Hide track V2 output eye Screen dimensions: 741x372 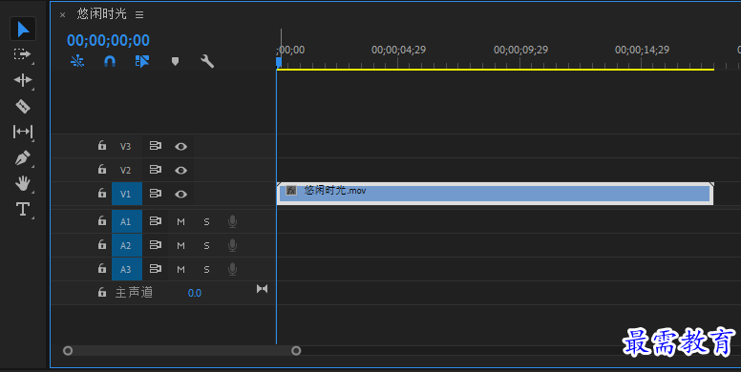180,170
